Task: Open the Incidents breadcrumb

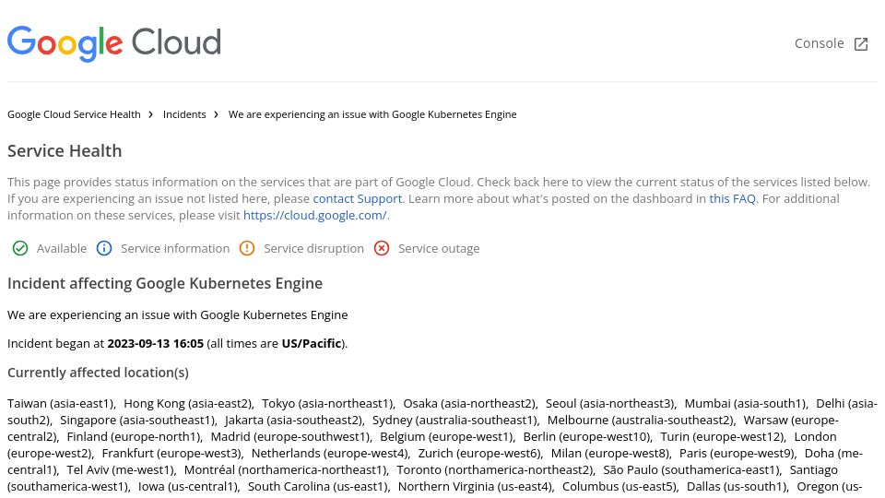Action: [184, 114]
